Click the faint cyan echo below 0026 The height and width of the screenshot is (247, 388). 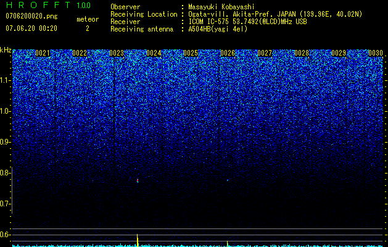[x=228, y=180]
